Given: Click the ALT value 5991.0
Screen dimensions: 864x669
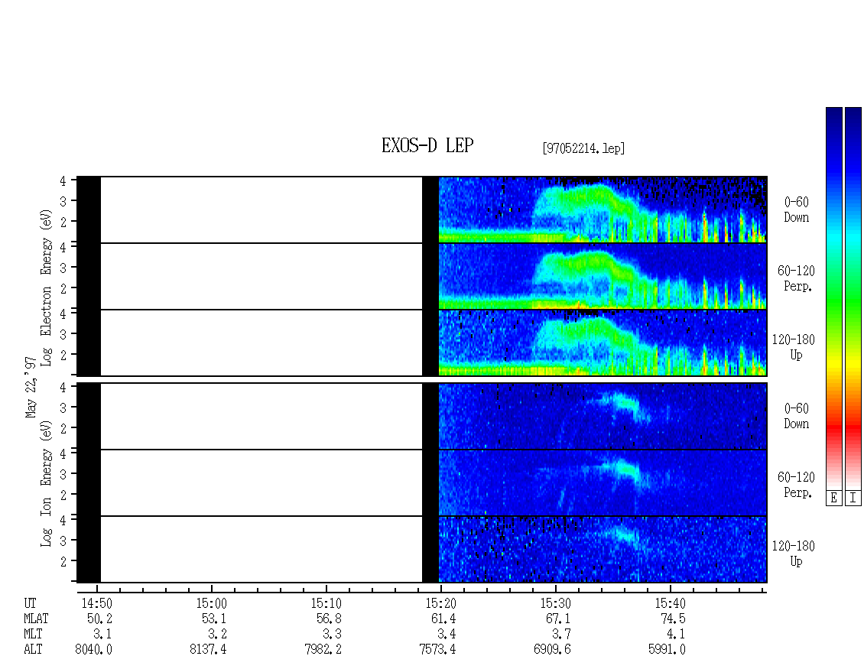Looking at the screenshot, I should pos(667,650).
